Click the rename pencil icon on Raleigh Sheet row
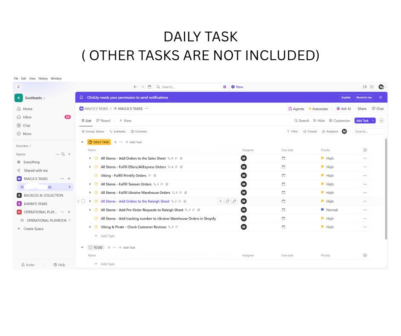The height and width of the screenshot is (336, 401). tap(234, 201)
